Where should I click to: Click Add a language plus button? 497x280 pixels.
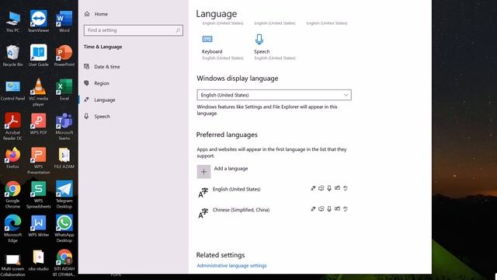coord(203,172)
